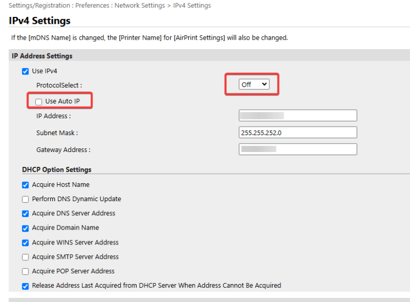The width and height of the screenshot is (410, 302).
Task: Uncheck Release Address Last Acquired from DHCP
Action: tap(25, 286)
